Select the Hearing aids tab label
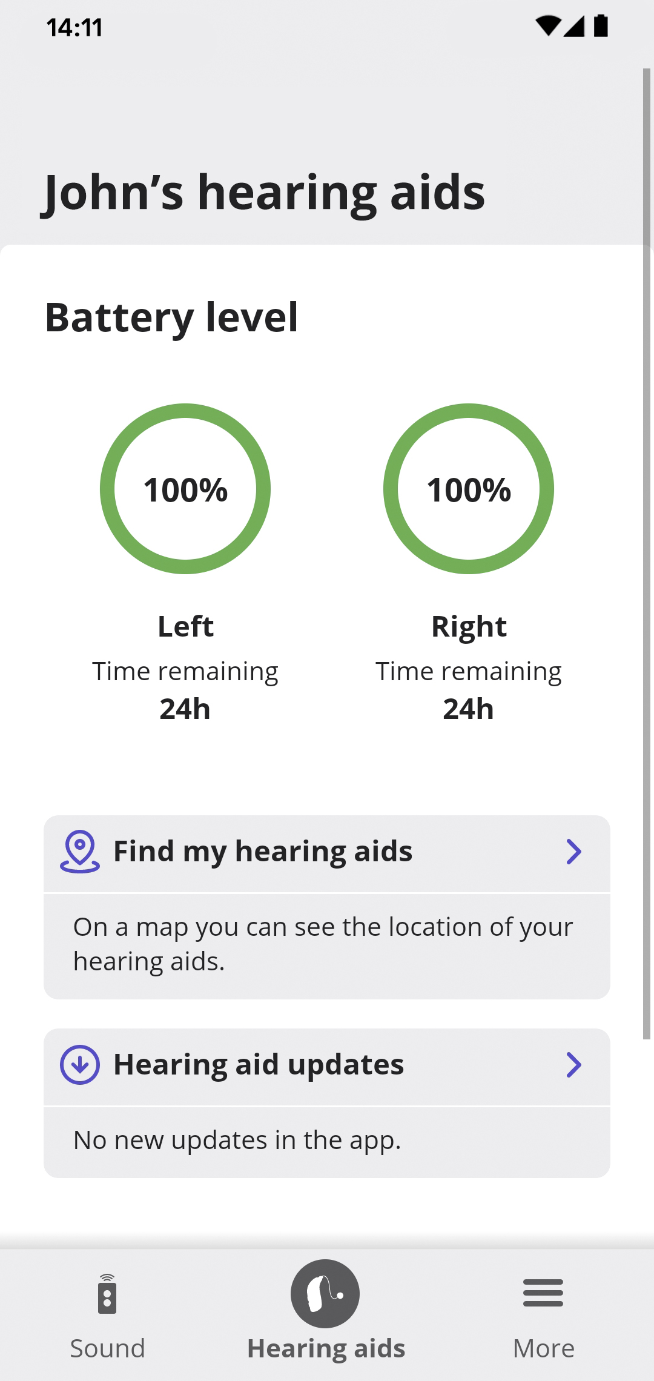The image size is (654, 1381). pyautogui.click(x=326, y=1348)
